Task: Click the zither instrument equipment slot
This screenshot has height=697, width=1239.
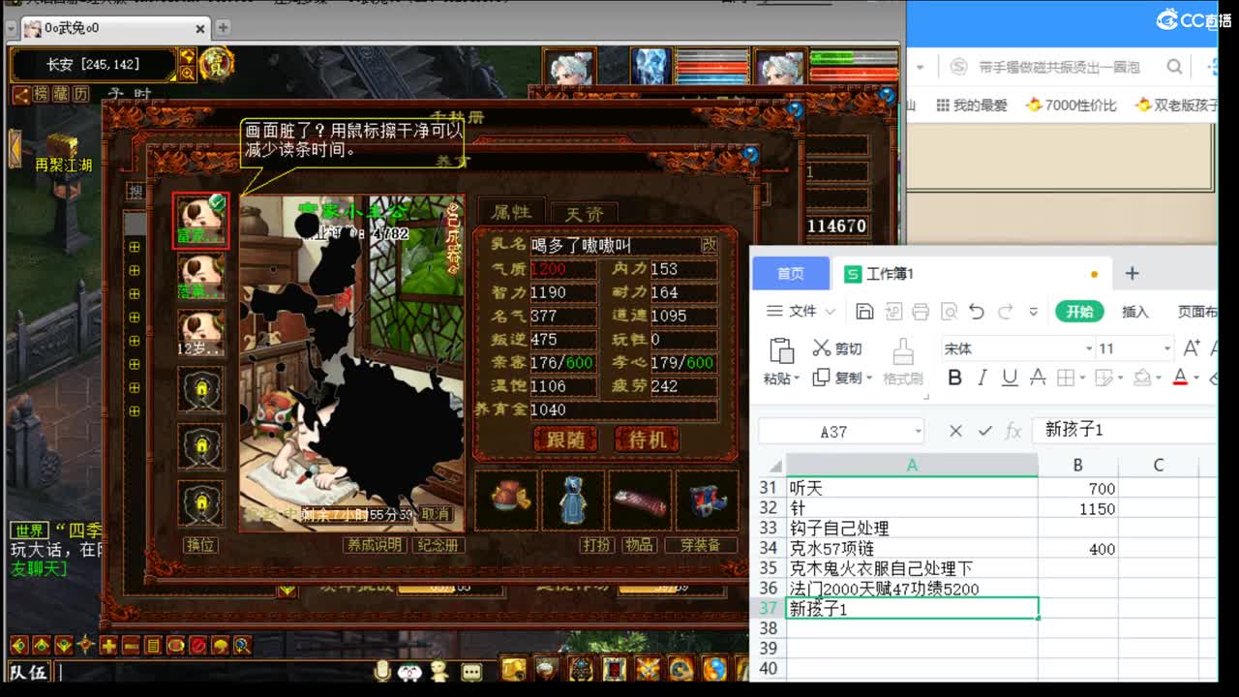Action: 640,500
